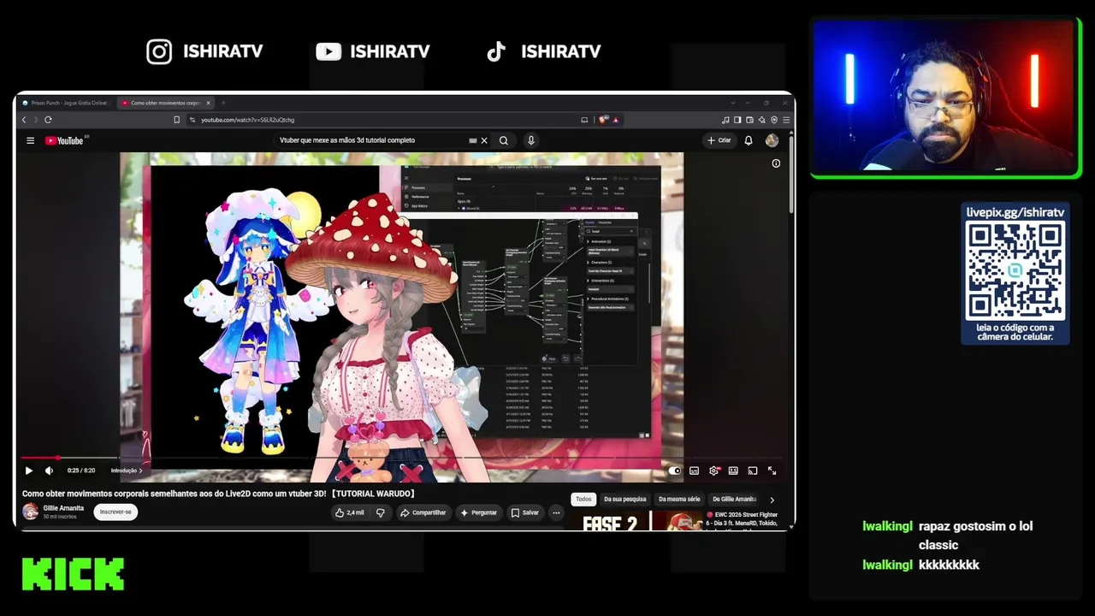
Task: Click the YouTube ISHIRATV overlay icon
Action: tap(328, 51)
